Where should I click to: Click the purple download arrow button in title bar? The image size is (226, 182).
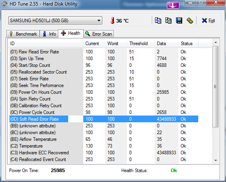[x=173, y=6]
